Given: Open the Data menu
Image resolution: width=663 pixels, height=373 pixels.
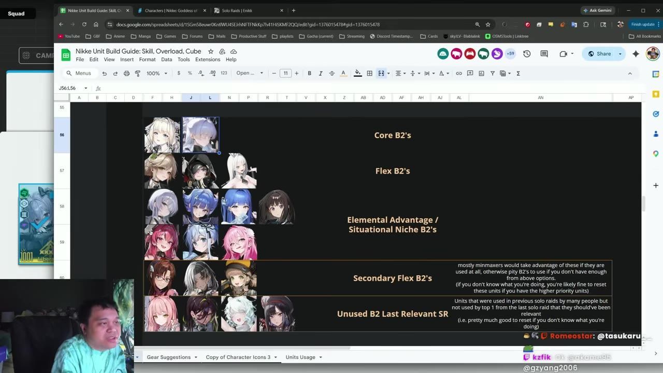Looking at the screenshot, I should click(x=166, y=60).
